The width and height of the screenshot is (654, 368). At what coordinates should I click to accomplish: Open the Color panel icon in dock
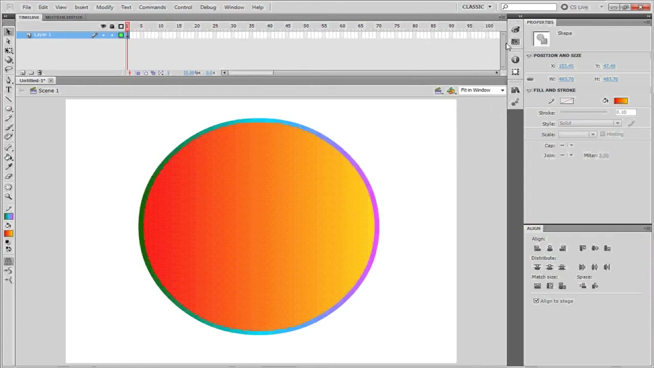[515, 30]
